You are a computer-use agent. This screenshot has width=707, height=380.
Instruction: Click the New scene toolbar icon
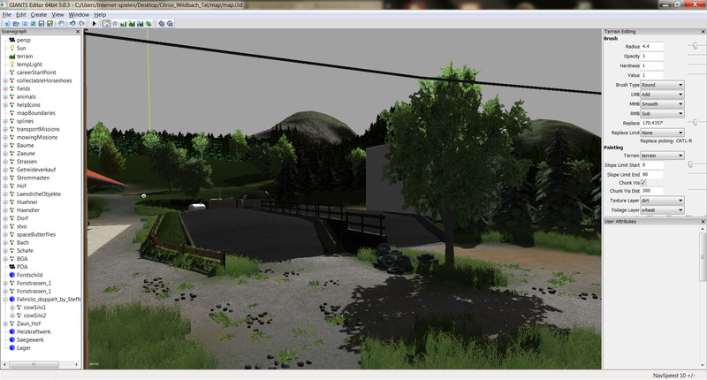coord(7,24)
